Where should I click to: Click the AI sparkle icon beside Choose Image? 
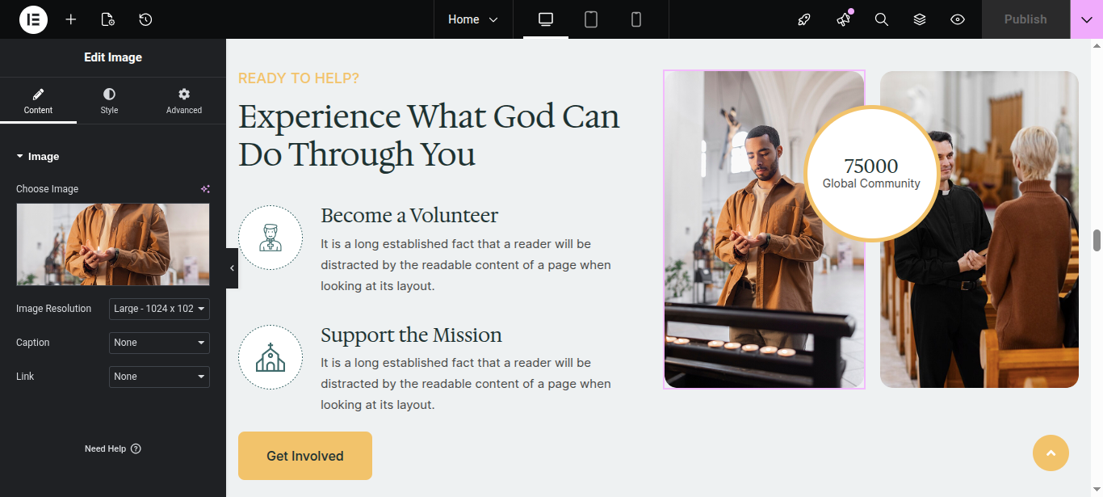205,189
